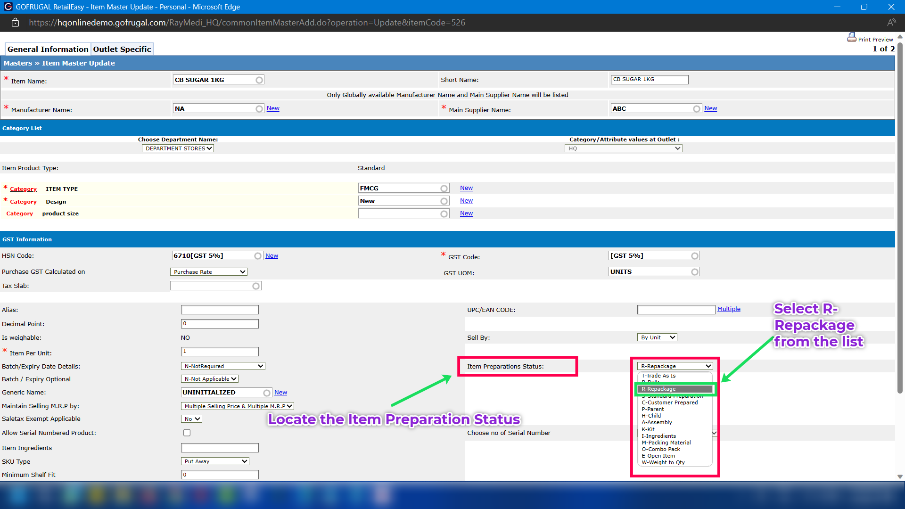Open the Choose Department Name dropdown
905x509 pixels.
tap(178, 148)
